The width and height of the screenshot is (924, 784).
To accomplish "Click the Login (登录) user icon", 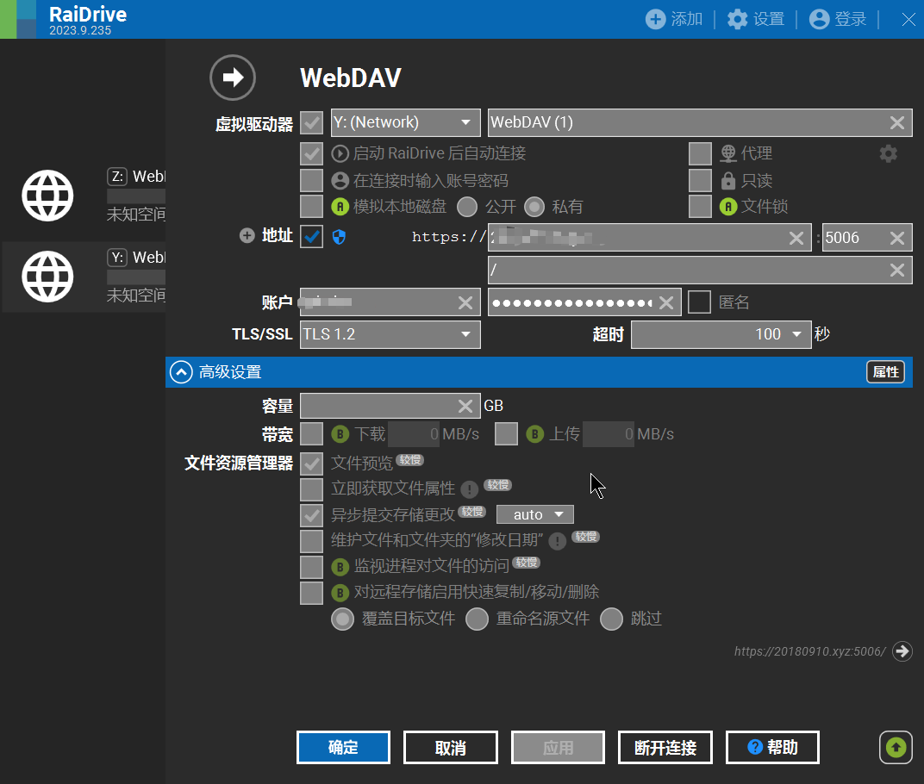I will (x=819, y=19).
